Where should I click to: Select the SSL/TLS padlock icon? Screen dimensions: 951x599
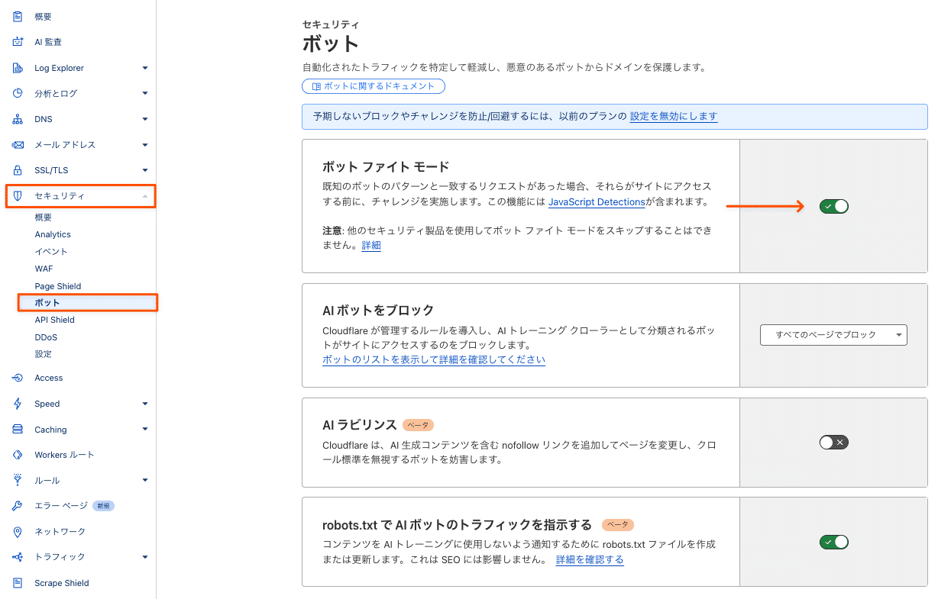point(17,170)
